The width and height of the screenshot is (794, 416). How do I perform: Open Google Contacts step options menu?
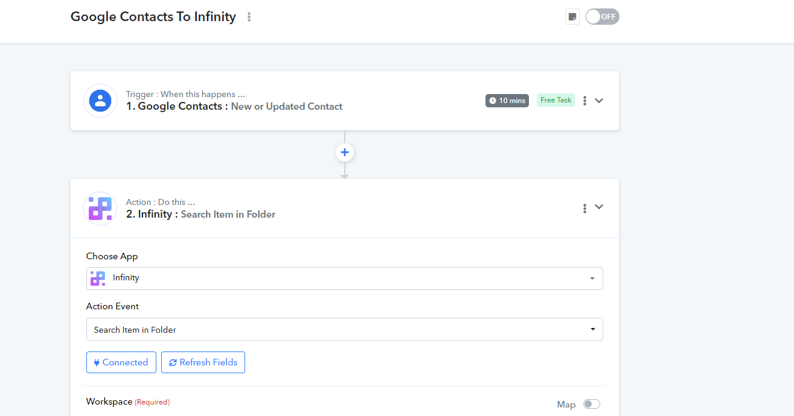click(x=584, y=101)
